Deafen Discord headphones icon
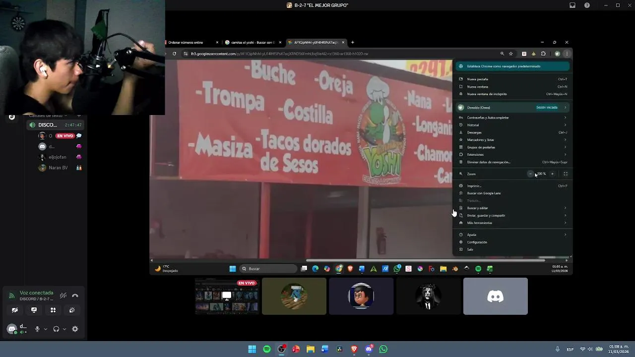 coord(56,329)
